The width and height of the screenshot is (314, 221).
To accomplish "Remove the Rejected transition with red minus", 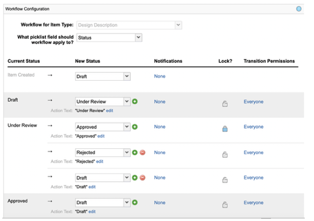I will pos(142,152).
